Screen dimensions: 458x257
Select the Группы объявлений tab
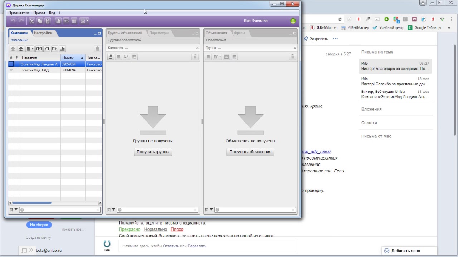point(125,33)
